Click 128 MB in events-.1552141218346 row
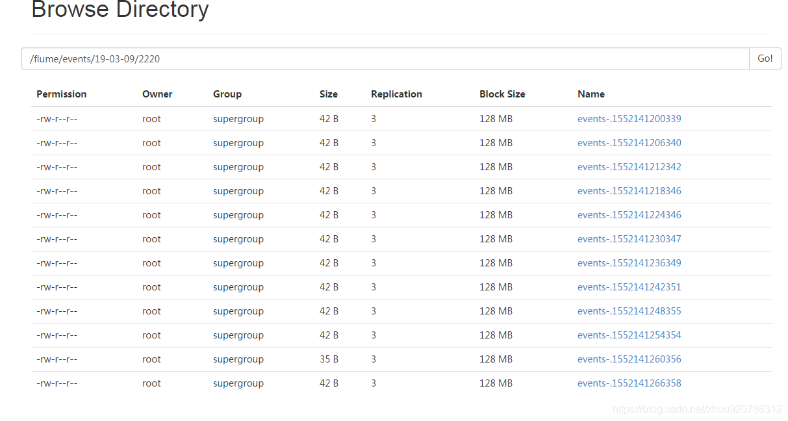 click(496, 191)
